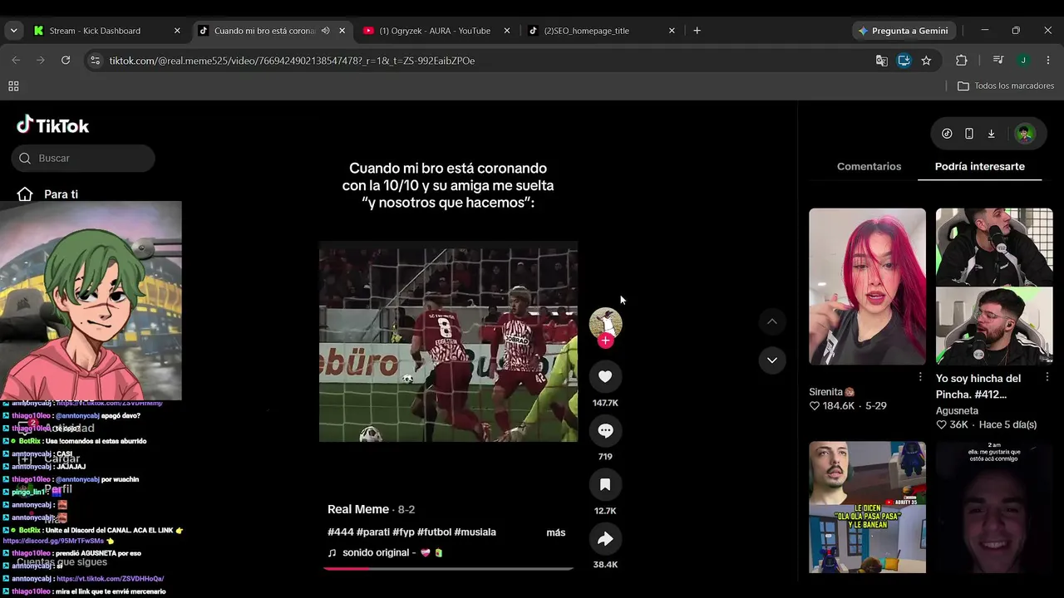Mute the TikTok tab via speaker icon
This screenshot has width=1064, height=598.
point(325,31)
